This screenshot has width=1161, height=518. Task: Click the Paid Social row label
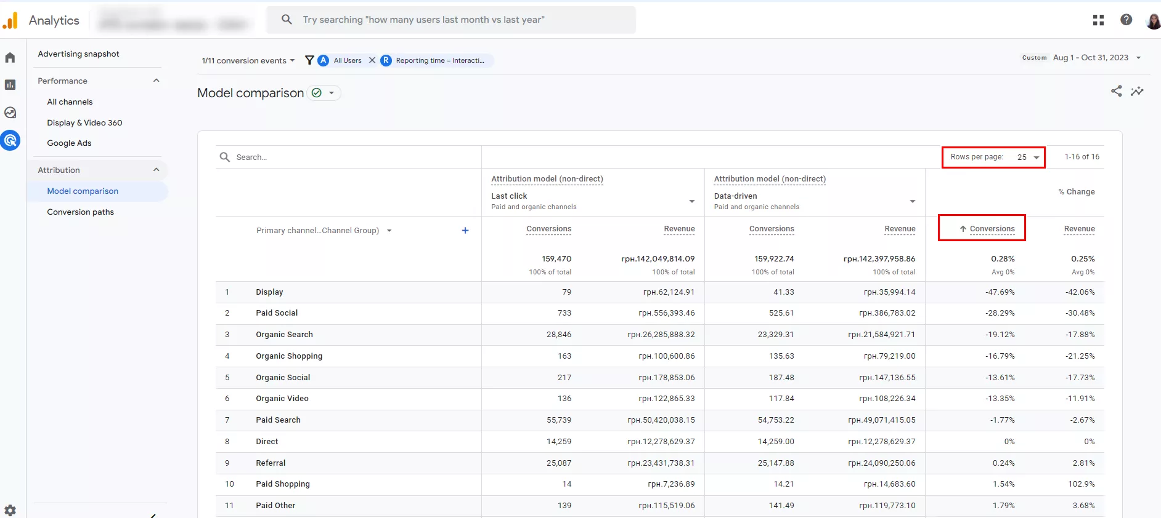coord(277,313)
